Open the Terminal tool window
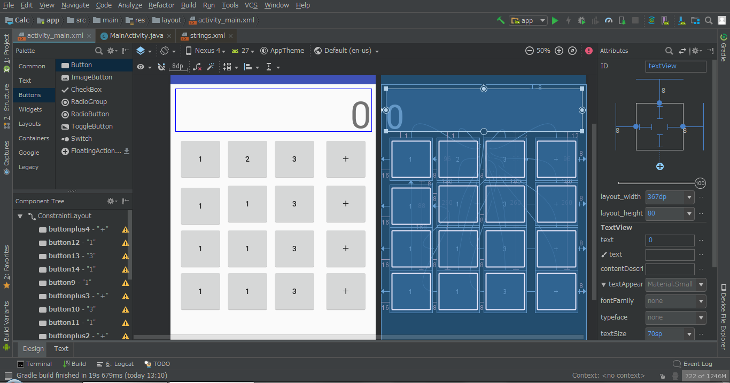730x383 pixels. pos(35,364)
